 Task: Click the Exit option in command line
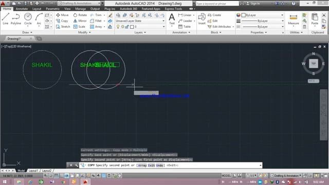coord(151,165)
